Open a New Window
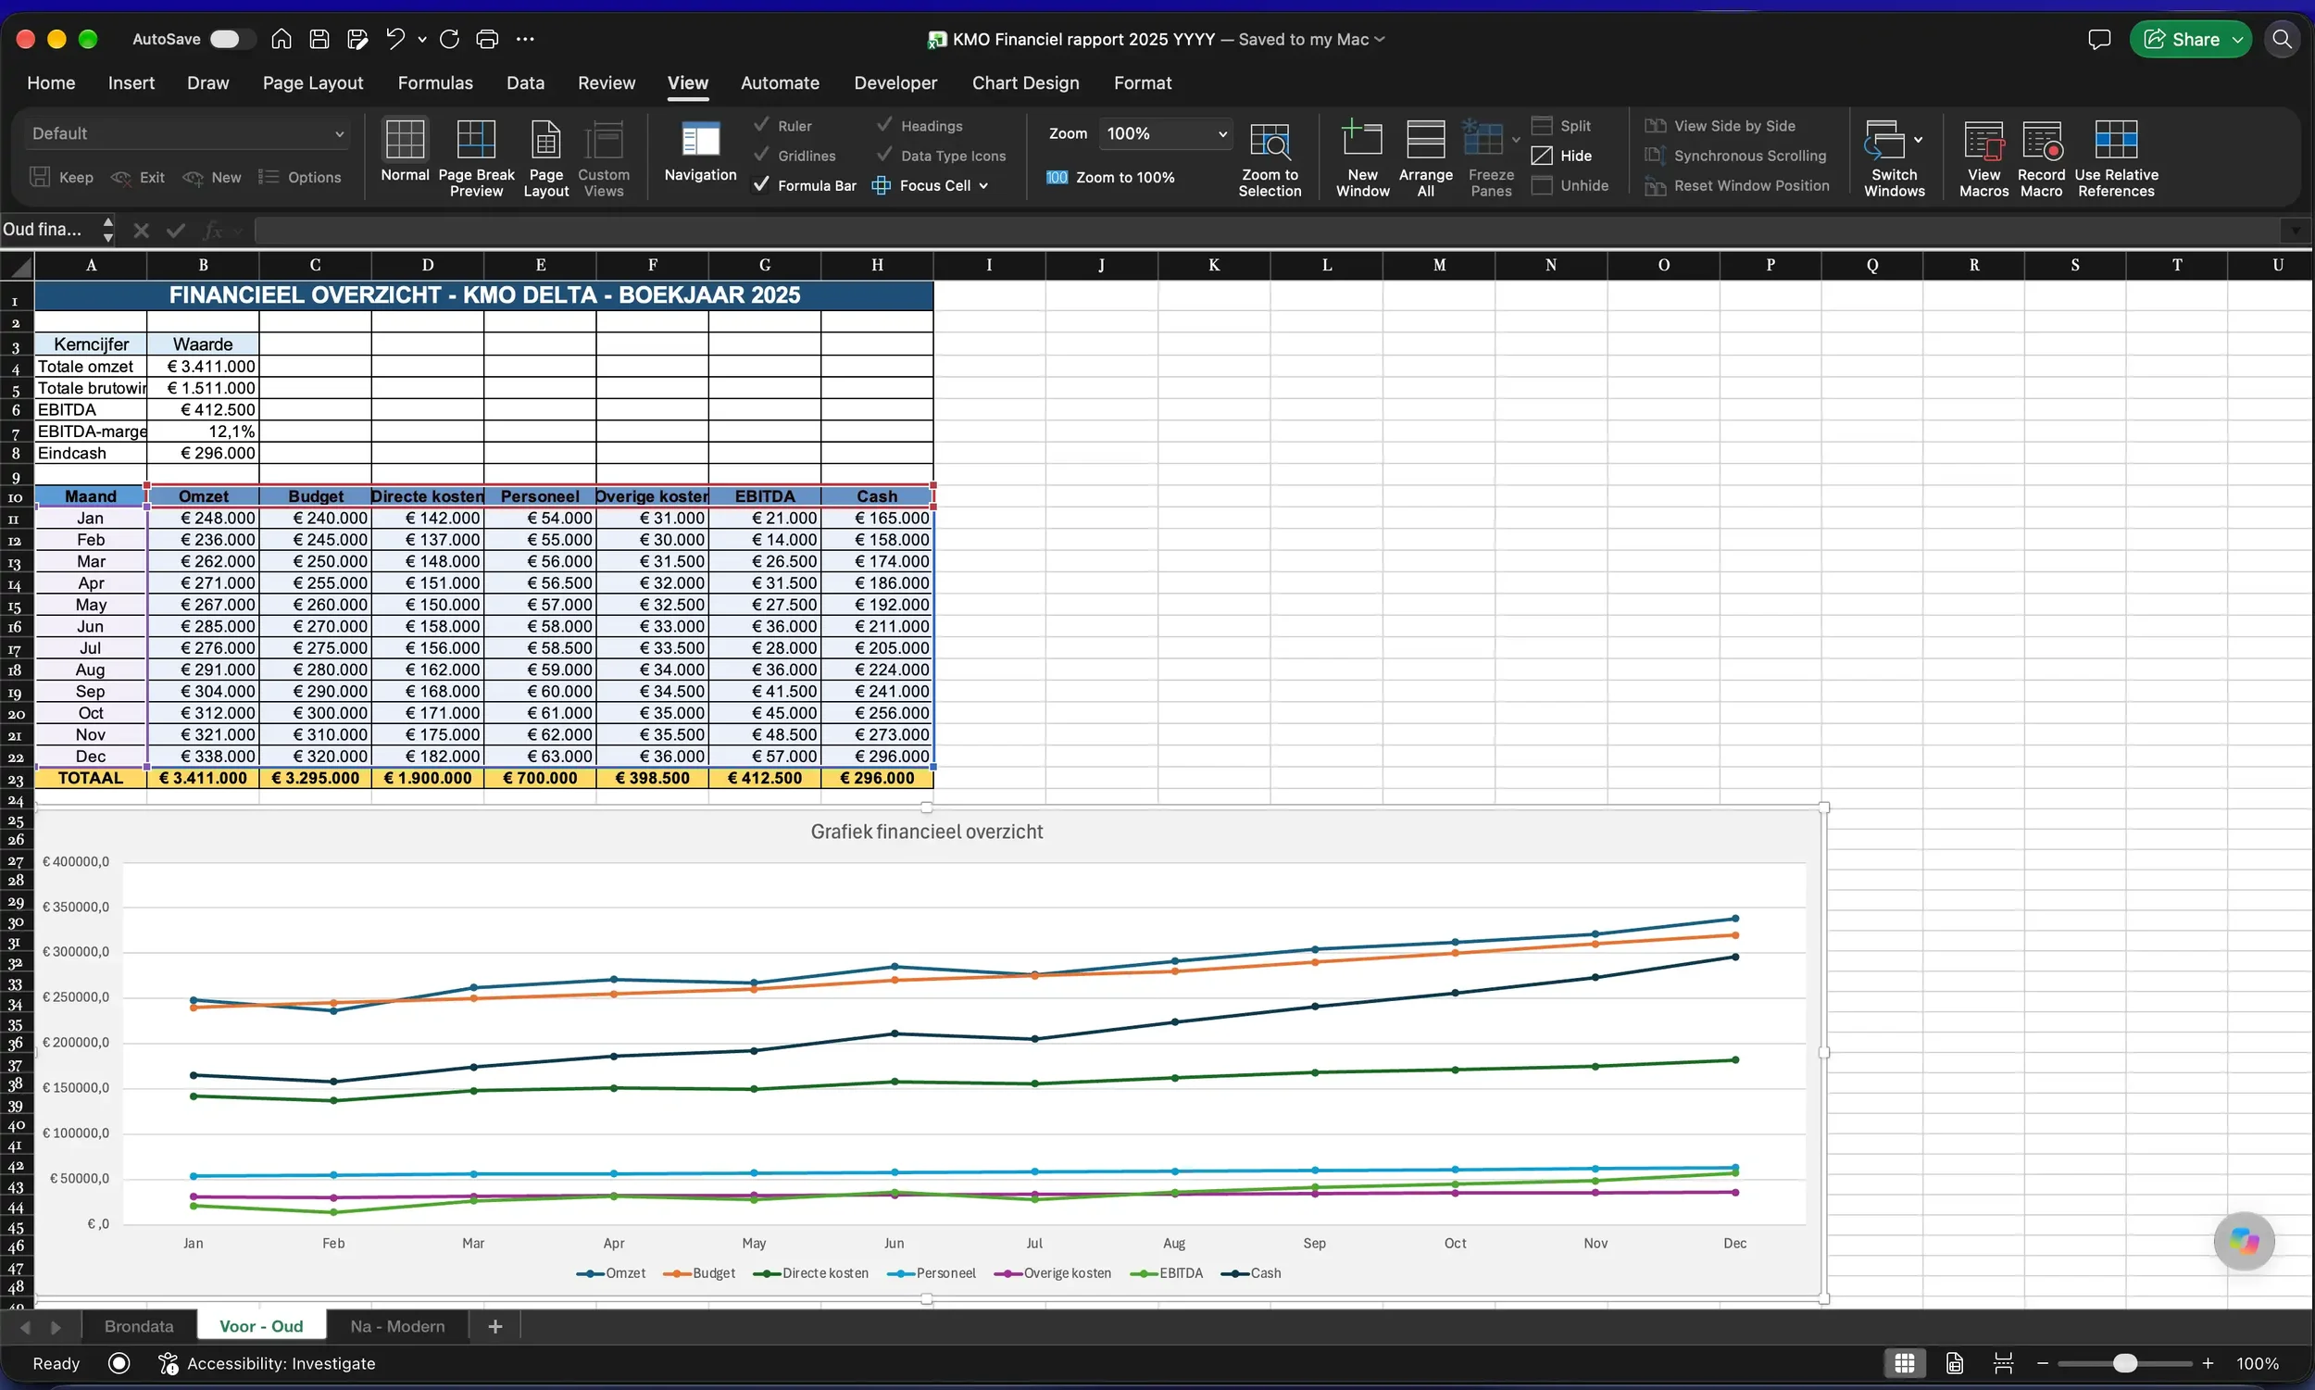Screen dimensions: 2315x1390 [x=1362, y=157]
